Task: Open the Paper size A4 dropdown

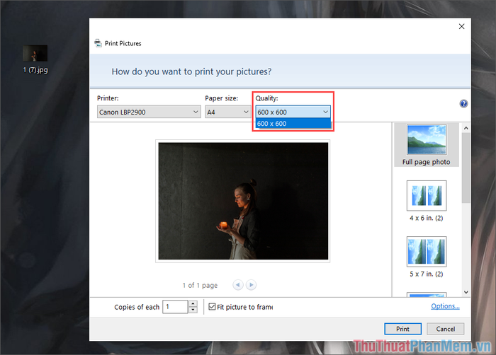Action: point(228,112)
